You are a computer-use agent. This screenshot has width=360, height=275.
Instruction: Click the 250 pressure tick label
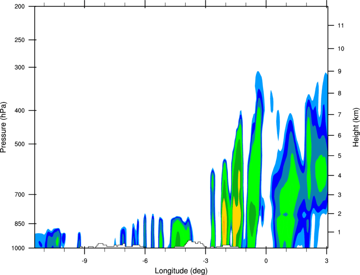click(19, 40)
